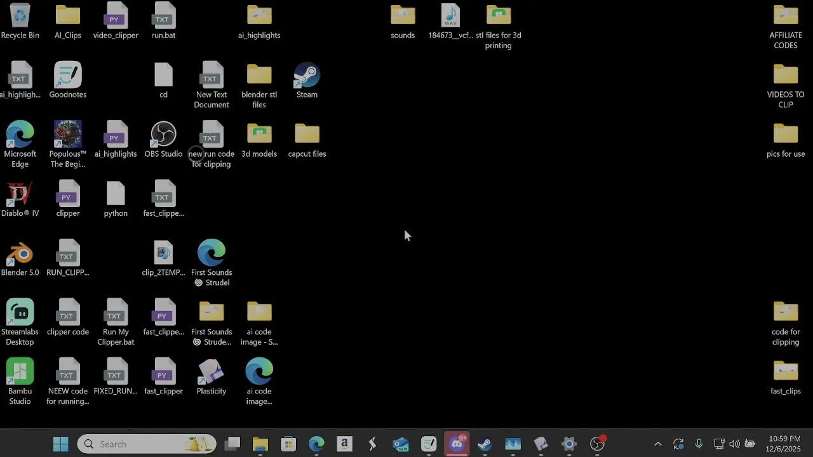Show hidden system tray icons
The width and height of the screenshot is (813, 457).
(x=658, y=444)
